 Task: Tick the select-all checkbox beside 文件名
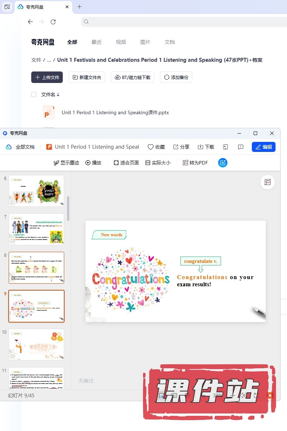[x=34, y=94]
